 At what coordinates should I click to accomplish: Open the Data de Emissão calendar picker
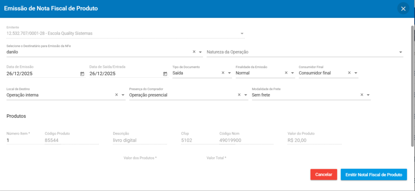82,74
